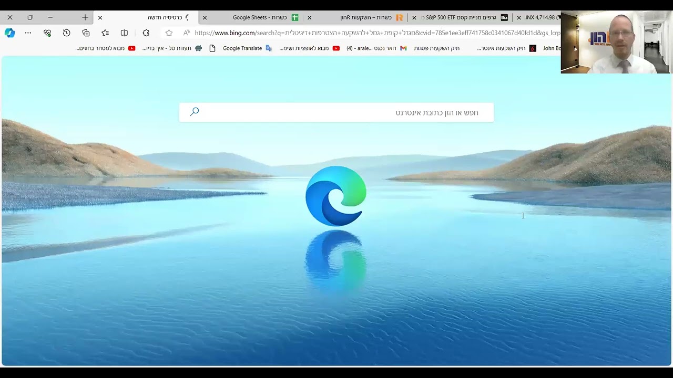Close the .INX 4,714.98 tab
Image resolution: width=673 pixels, height=378 pixels.
519,17
